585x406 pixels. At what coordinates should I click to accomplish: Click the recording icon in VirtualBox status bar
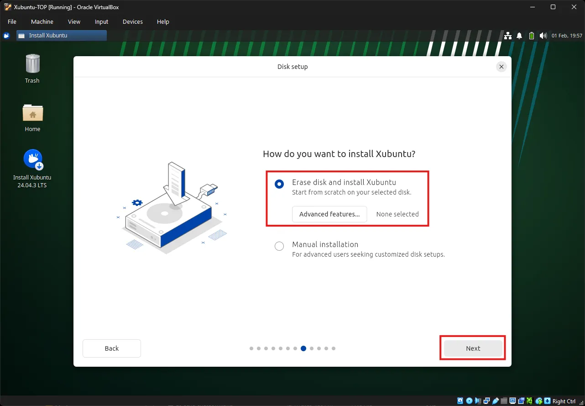[x=522, y=401]
